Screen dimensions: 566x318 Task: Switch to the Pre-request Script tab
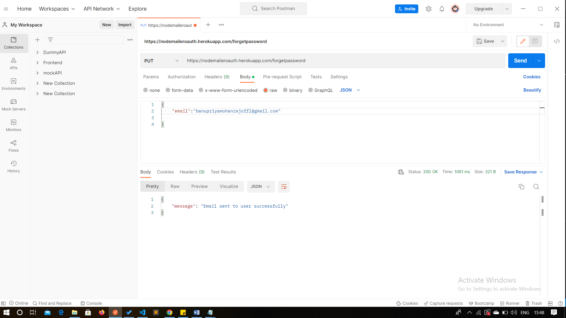[282, 77]
